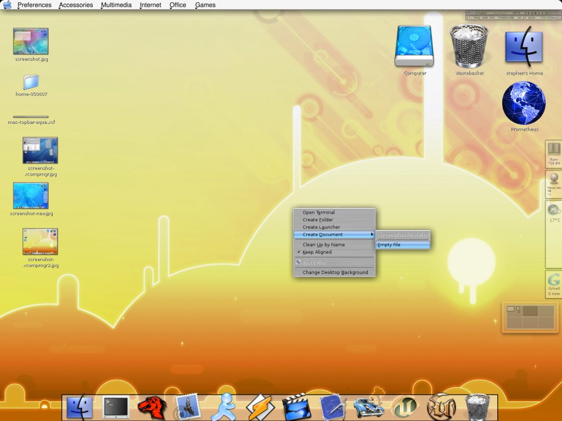Open the trash can in dock
Viewport: 562px width, 421px height.
(477, 407)
